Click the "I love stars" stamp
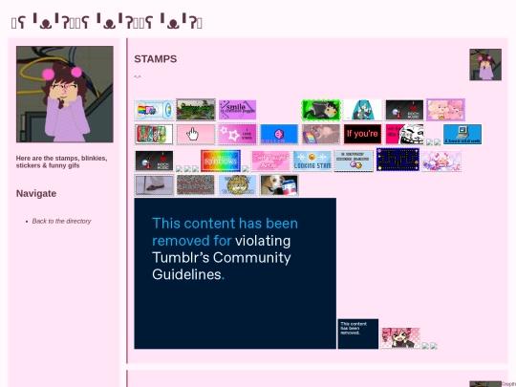The width and height of the screenshot is (516, 387). coord(237,134)
